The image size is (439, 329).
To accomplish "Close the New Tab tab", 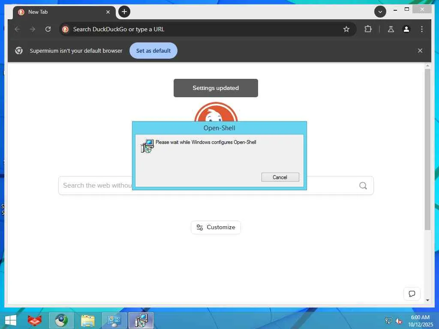I will pos(108,12).
